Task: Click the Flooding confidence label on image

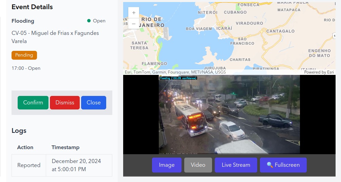Action: (x=178, y=78)
